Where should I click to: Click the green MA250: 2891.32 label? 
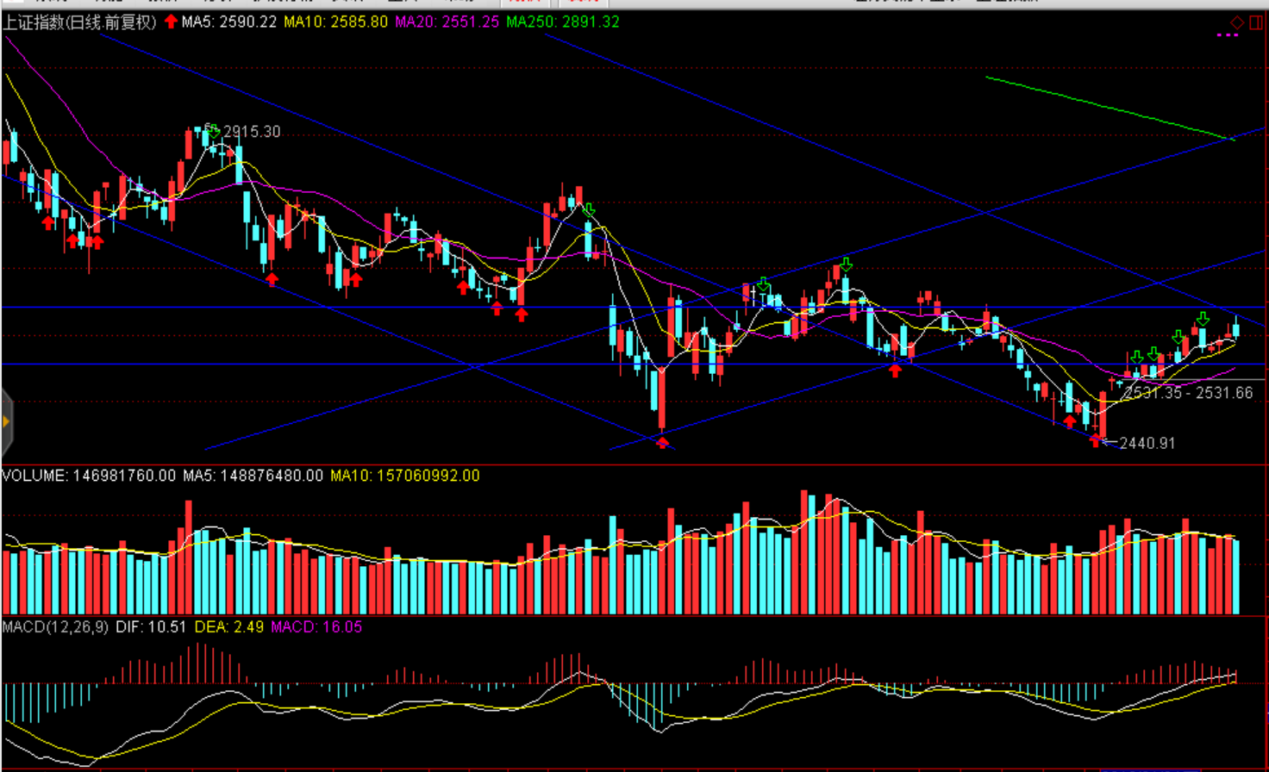tap(562, 22)
